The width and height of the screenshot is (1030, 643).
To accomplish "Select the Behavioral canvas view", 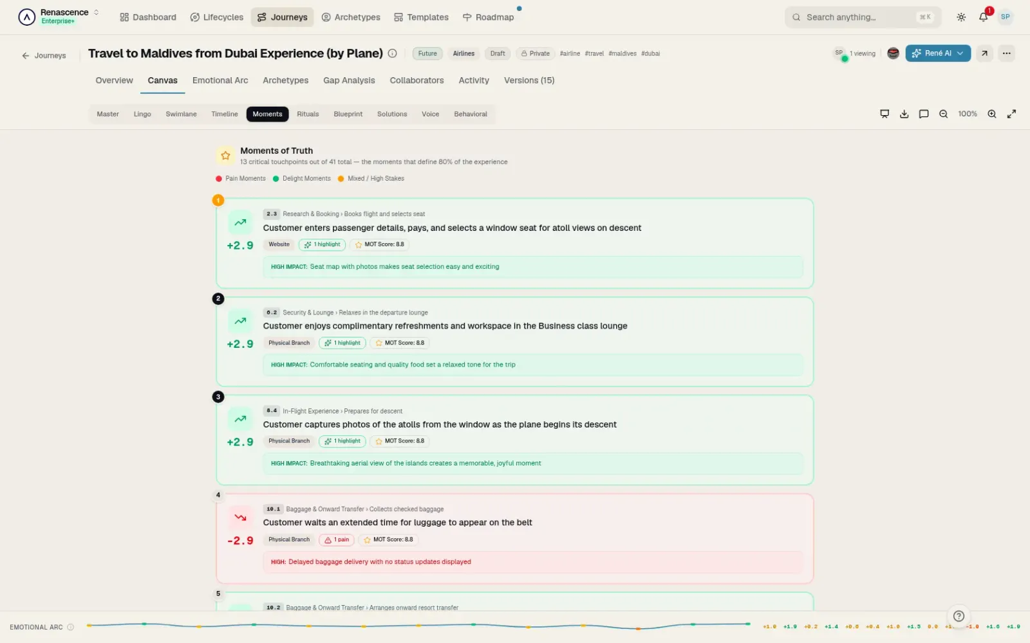I will pyautogui.click(x=471, y=114).
